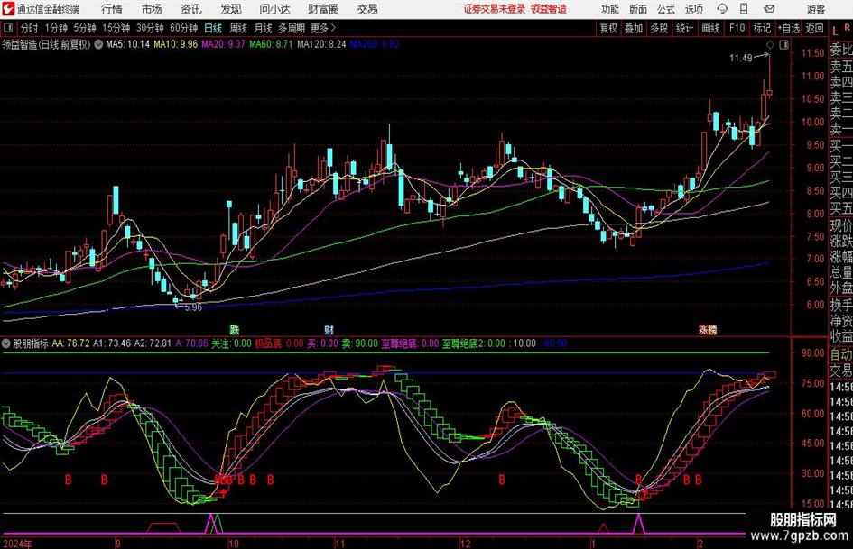The width and height of the screenshot is (853, 549).
Task: Click the 委比 row in the right panel
Action: click(x=841, y=50)
